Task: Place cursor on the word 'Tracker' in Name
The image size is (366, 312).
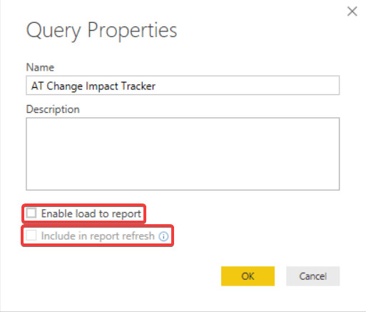Action: 138,86
